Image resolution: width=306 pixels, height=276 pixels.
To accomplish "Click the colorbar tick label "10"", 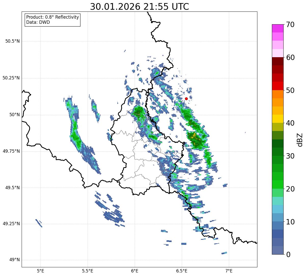I will [x=290, y=222].
